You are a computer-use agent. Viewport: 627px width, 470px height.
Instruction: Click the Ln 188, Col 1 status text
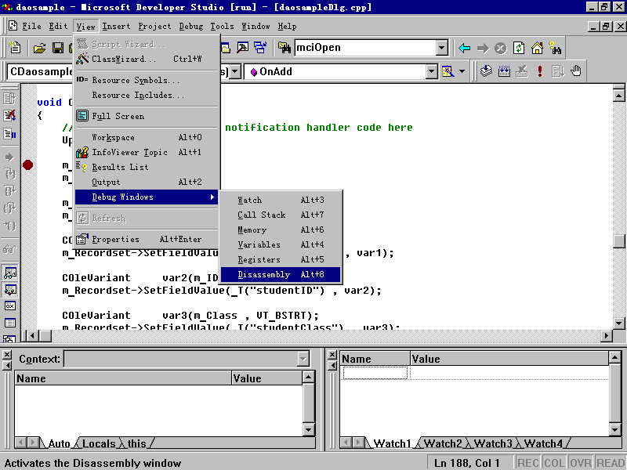click(x=466, y=463)
